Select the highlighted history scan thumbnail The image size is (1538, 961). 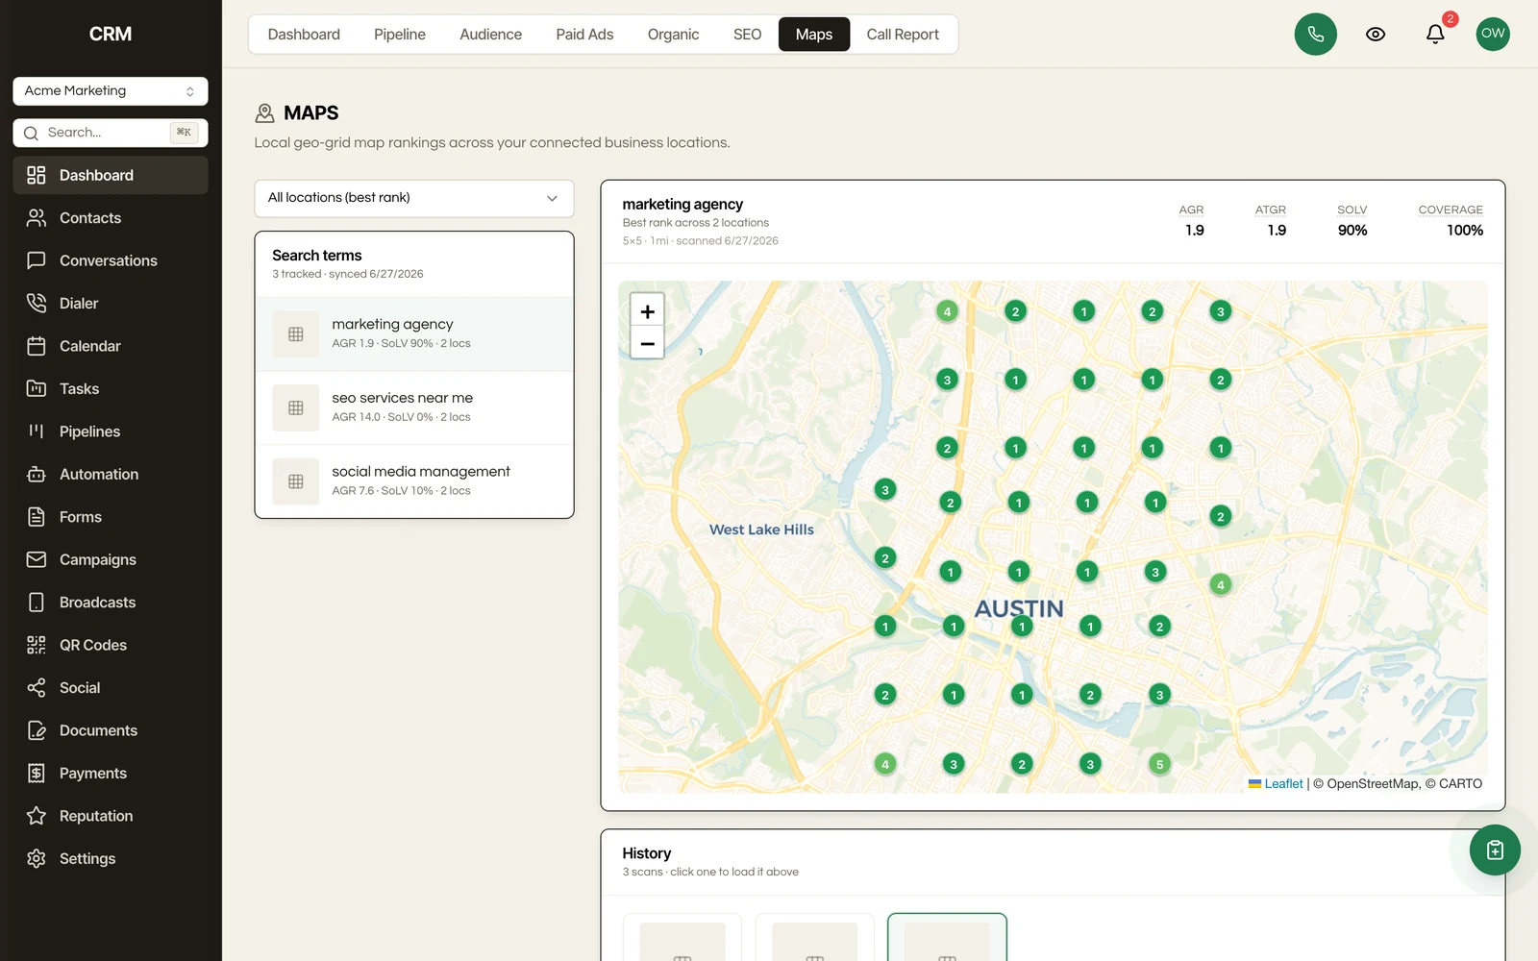coord(947,938)
